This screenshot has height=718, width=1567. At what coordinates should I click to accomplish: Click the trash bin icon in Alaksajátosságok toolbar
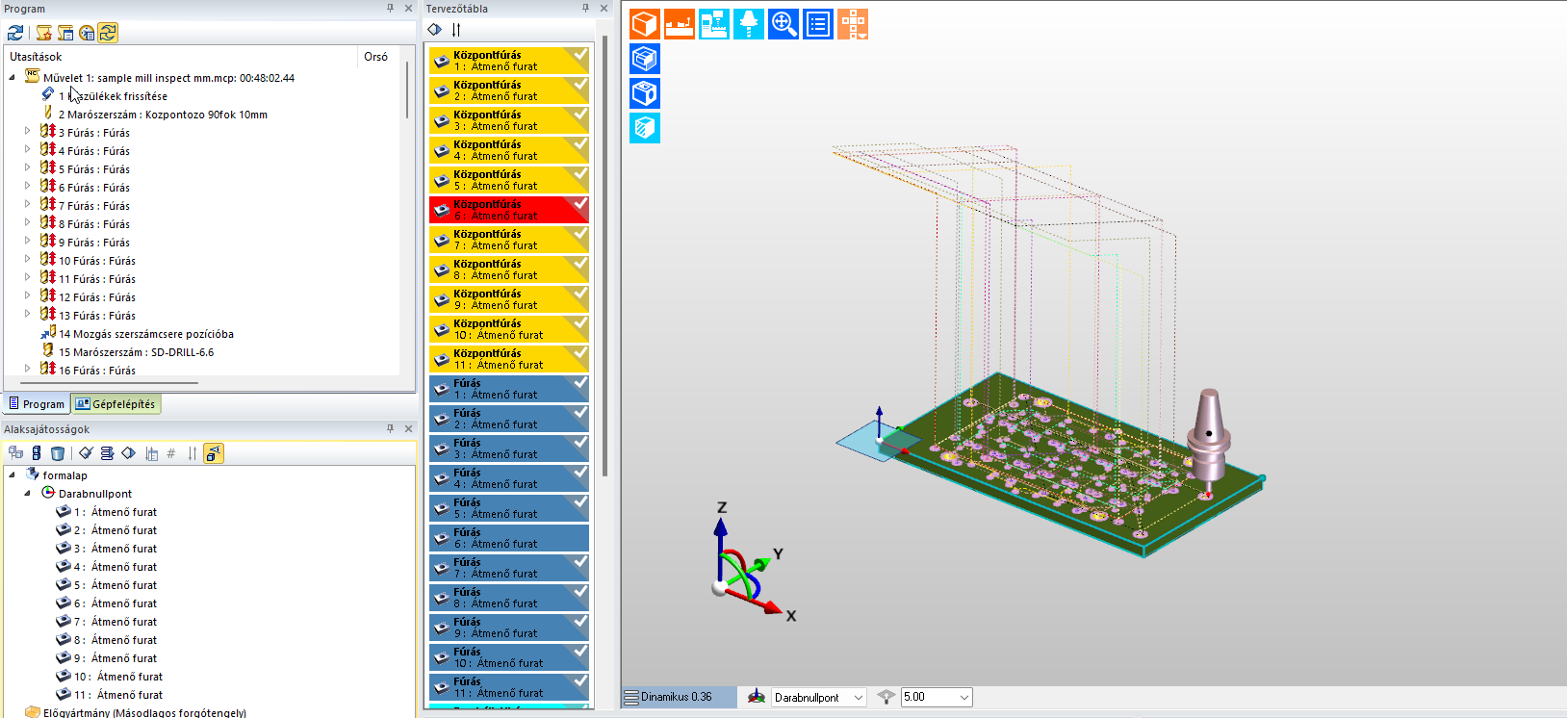58,453
